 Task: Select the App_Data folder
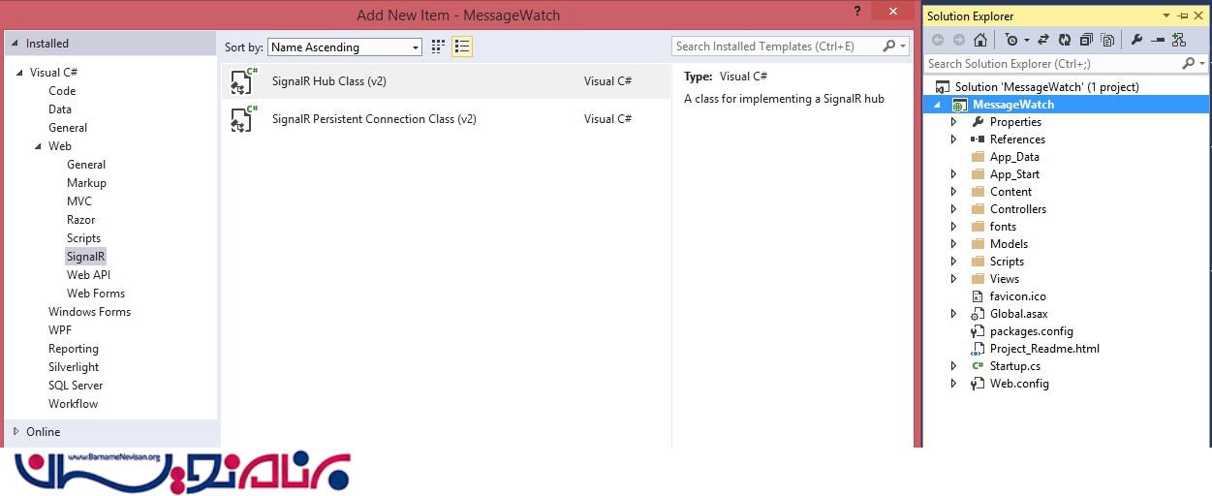[x=1014, y=157]
